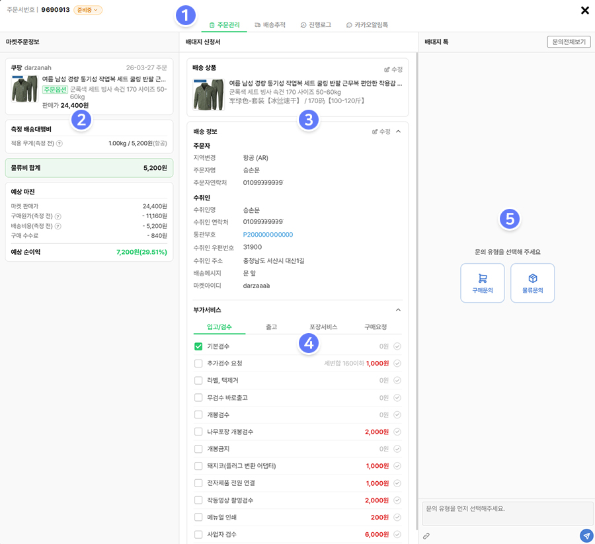Click the help icon beside 배송비용(측정 전)

click(x=58, y=226)
